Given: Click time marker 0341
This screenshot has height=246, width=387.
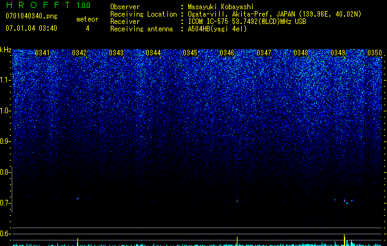Looking at the screenshot, I should pyautogui.click(x=42, y=53).
